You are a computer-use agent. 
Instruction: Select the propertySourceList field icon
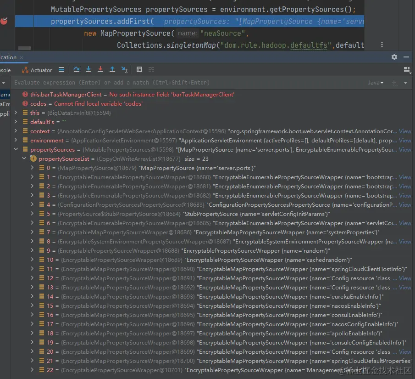coord(33,158)
